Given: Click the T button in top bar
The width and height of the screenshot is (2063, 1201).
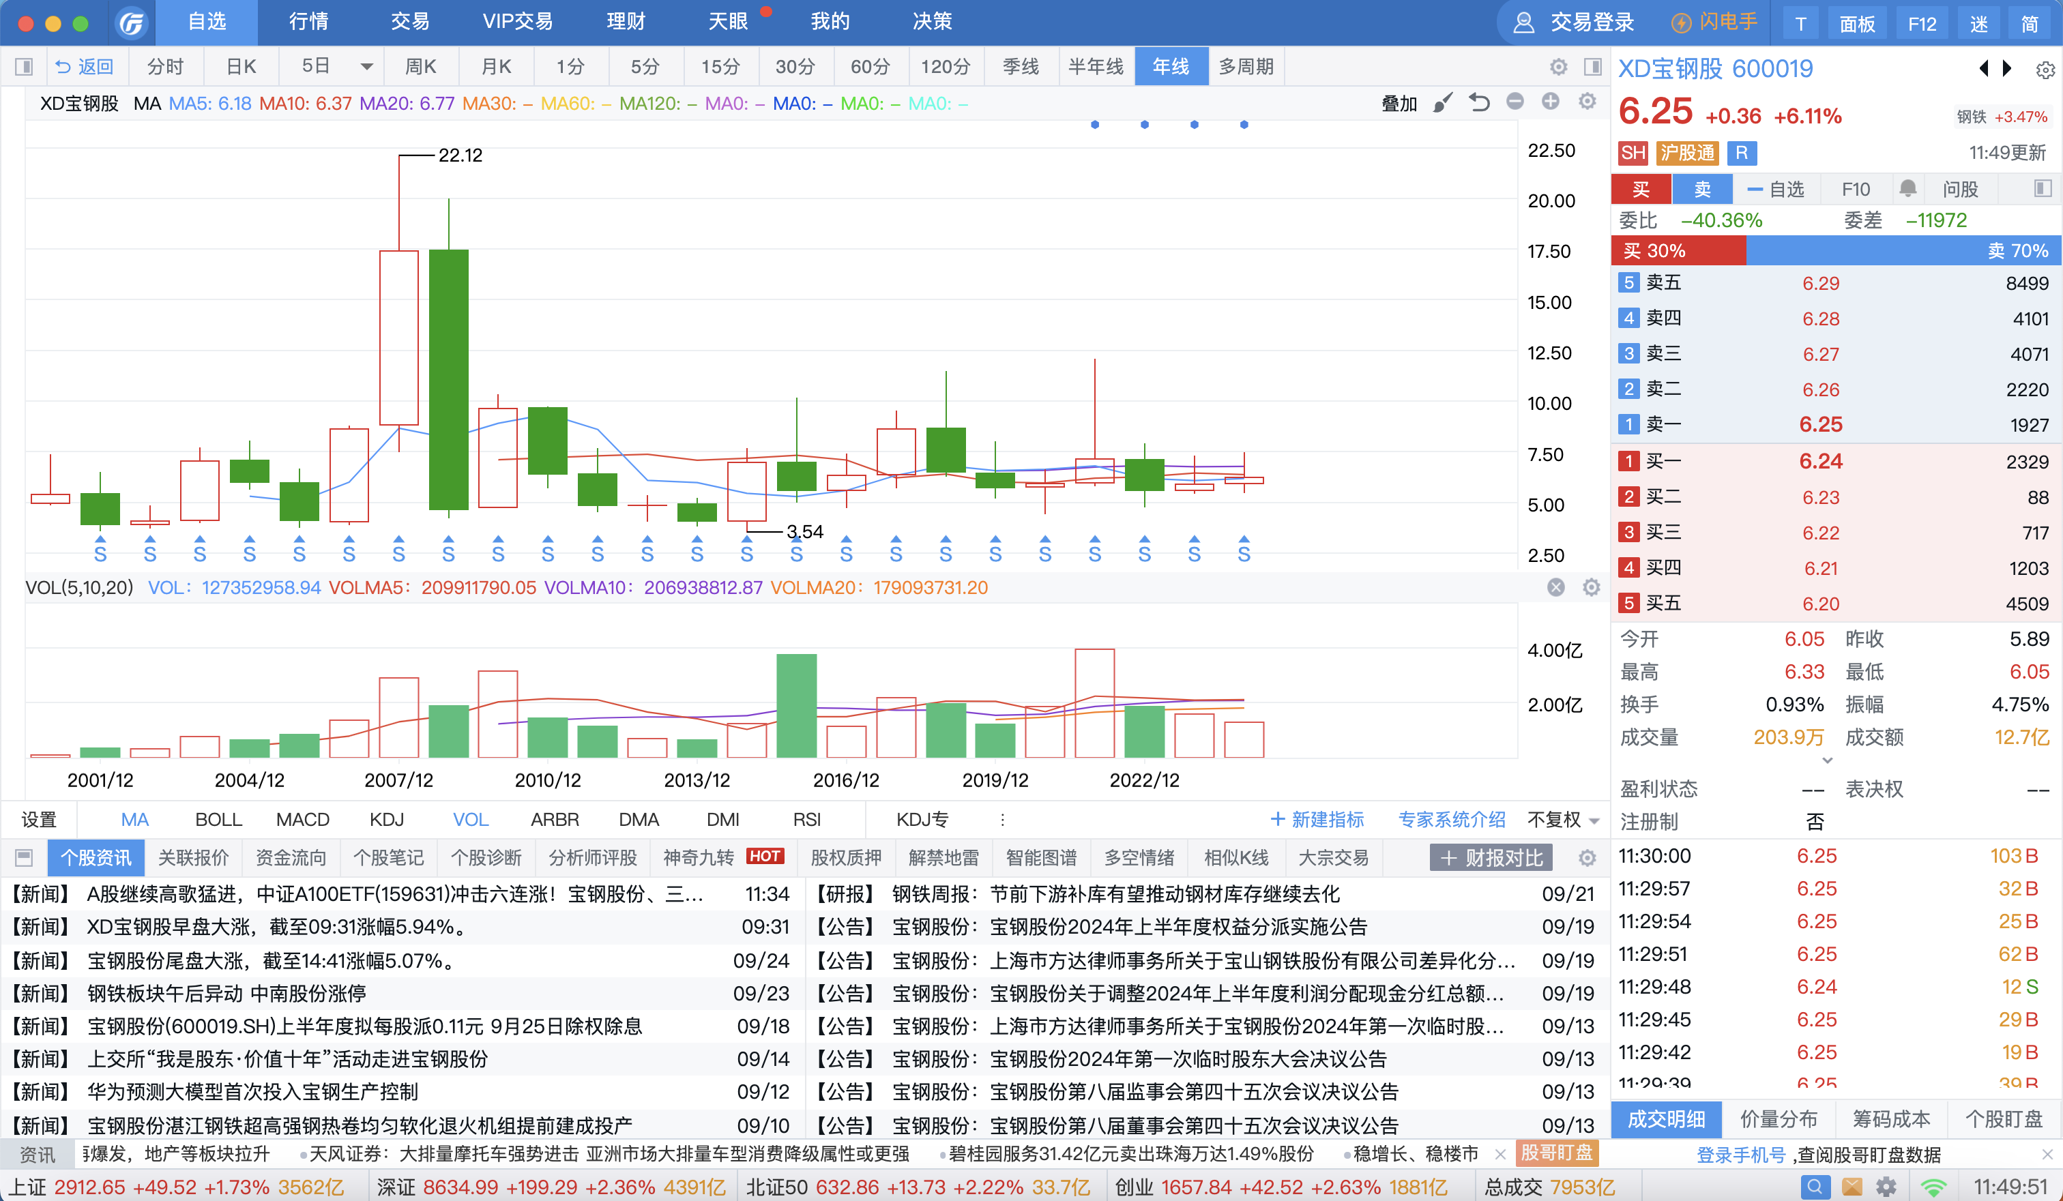Looking at the screenshot, I should [1800, 24].
